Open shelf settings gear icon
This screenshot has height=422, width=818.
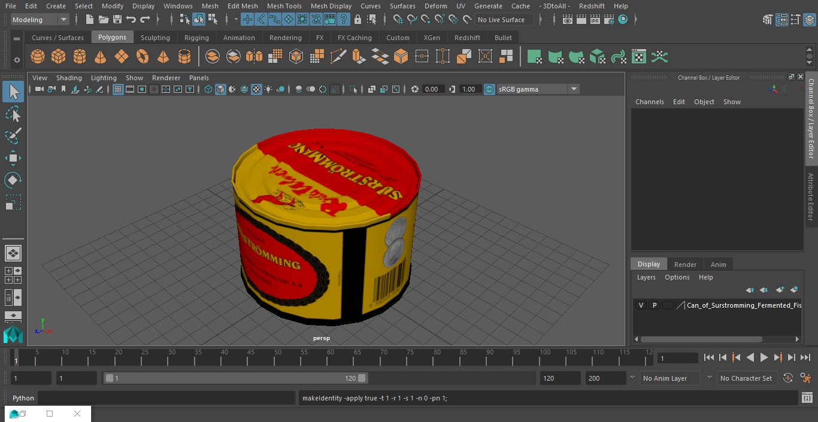tap(17, 59)
